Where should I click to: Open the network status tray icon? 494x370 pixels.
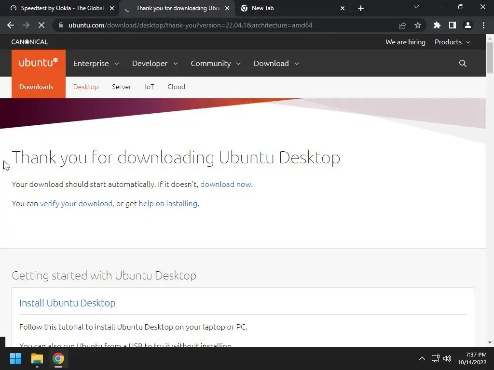pyautogui.click(x=436, y=358)
